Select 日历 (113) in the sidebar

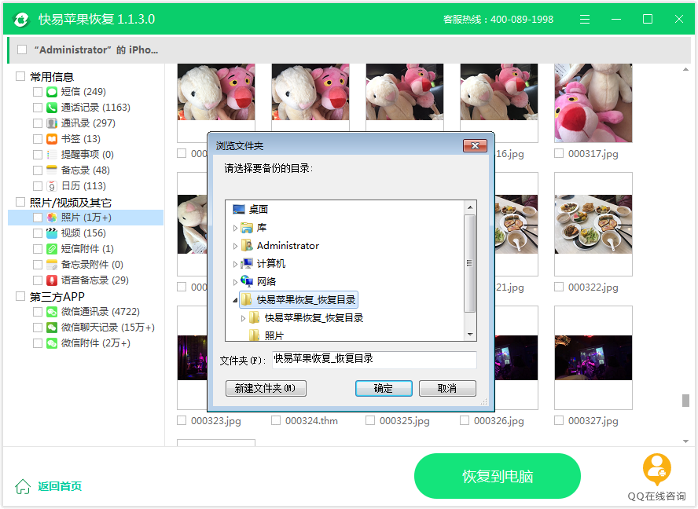pyautogui.click(x=83, y=186)
